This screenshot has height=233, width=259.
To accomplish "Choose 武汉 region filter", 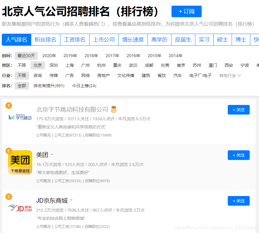I will [133, 65].
